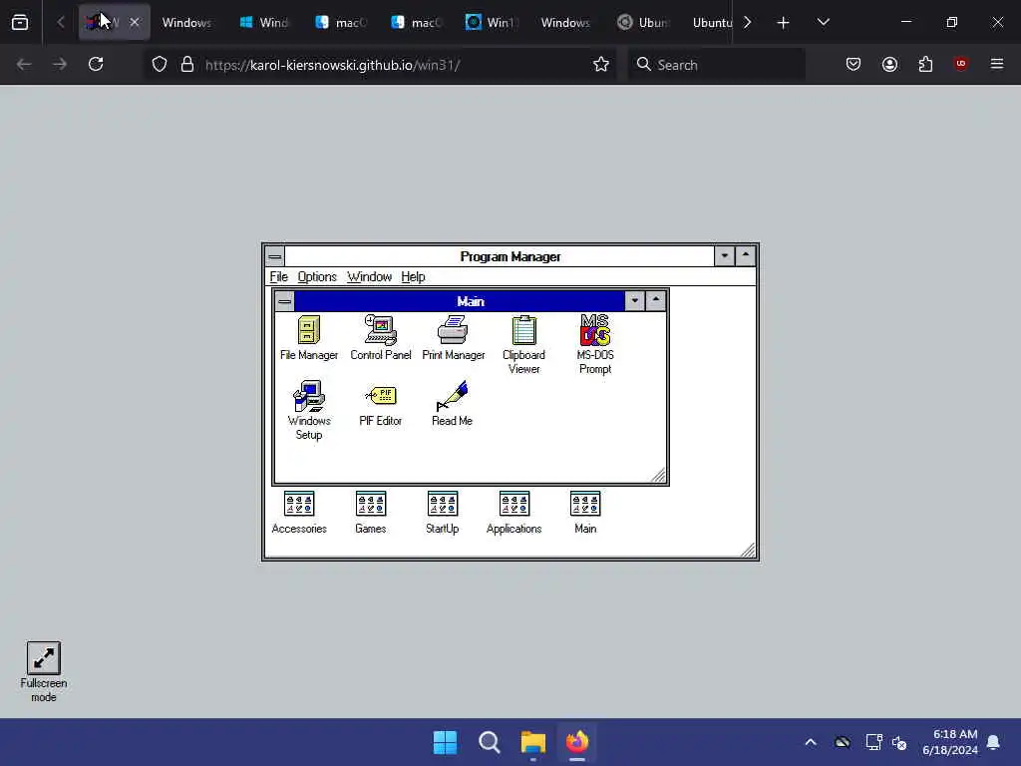Viewport: 1021px width, 766px height.
Task: Maximize the Program Manager window
Action: tap(746, 256)
